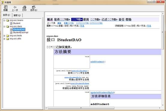The height and width of the screenshot is (111, 166).
Task: Click the horizontal scrollbar thumb
Action: click(81, 108)
